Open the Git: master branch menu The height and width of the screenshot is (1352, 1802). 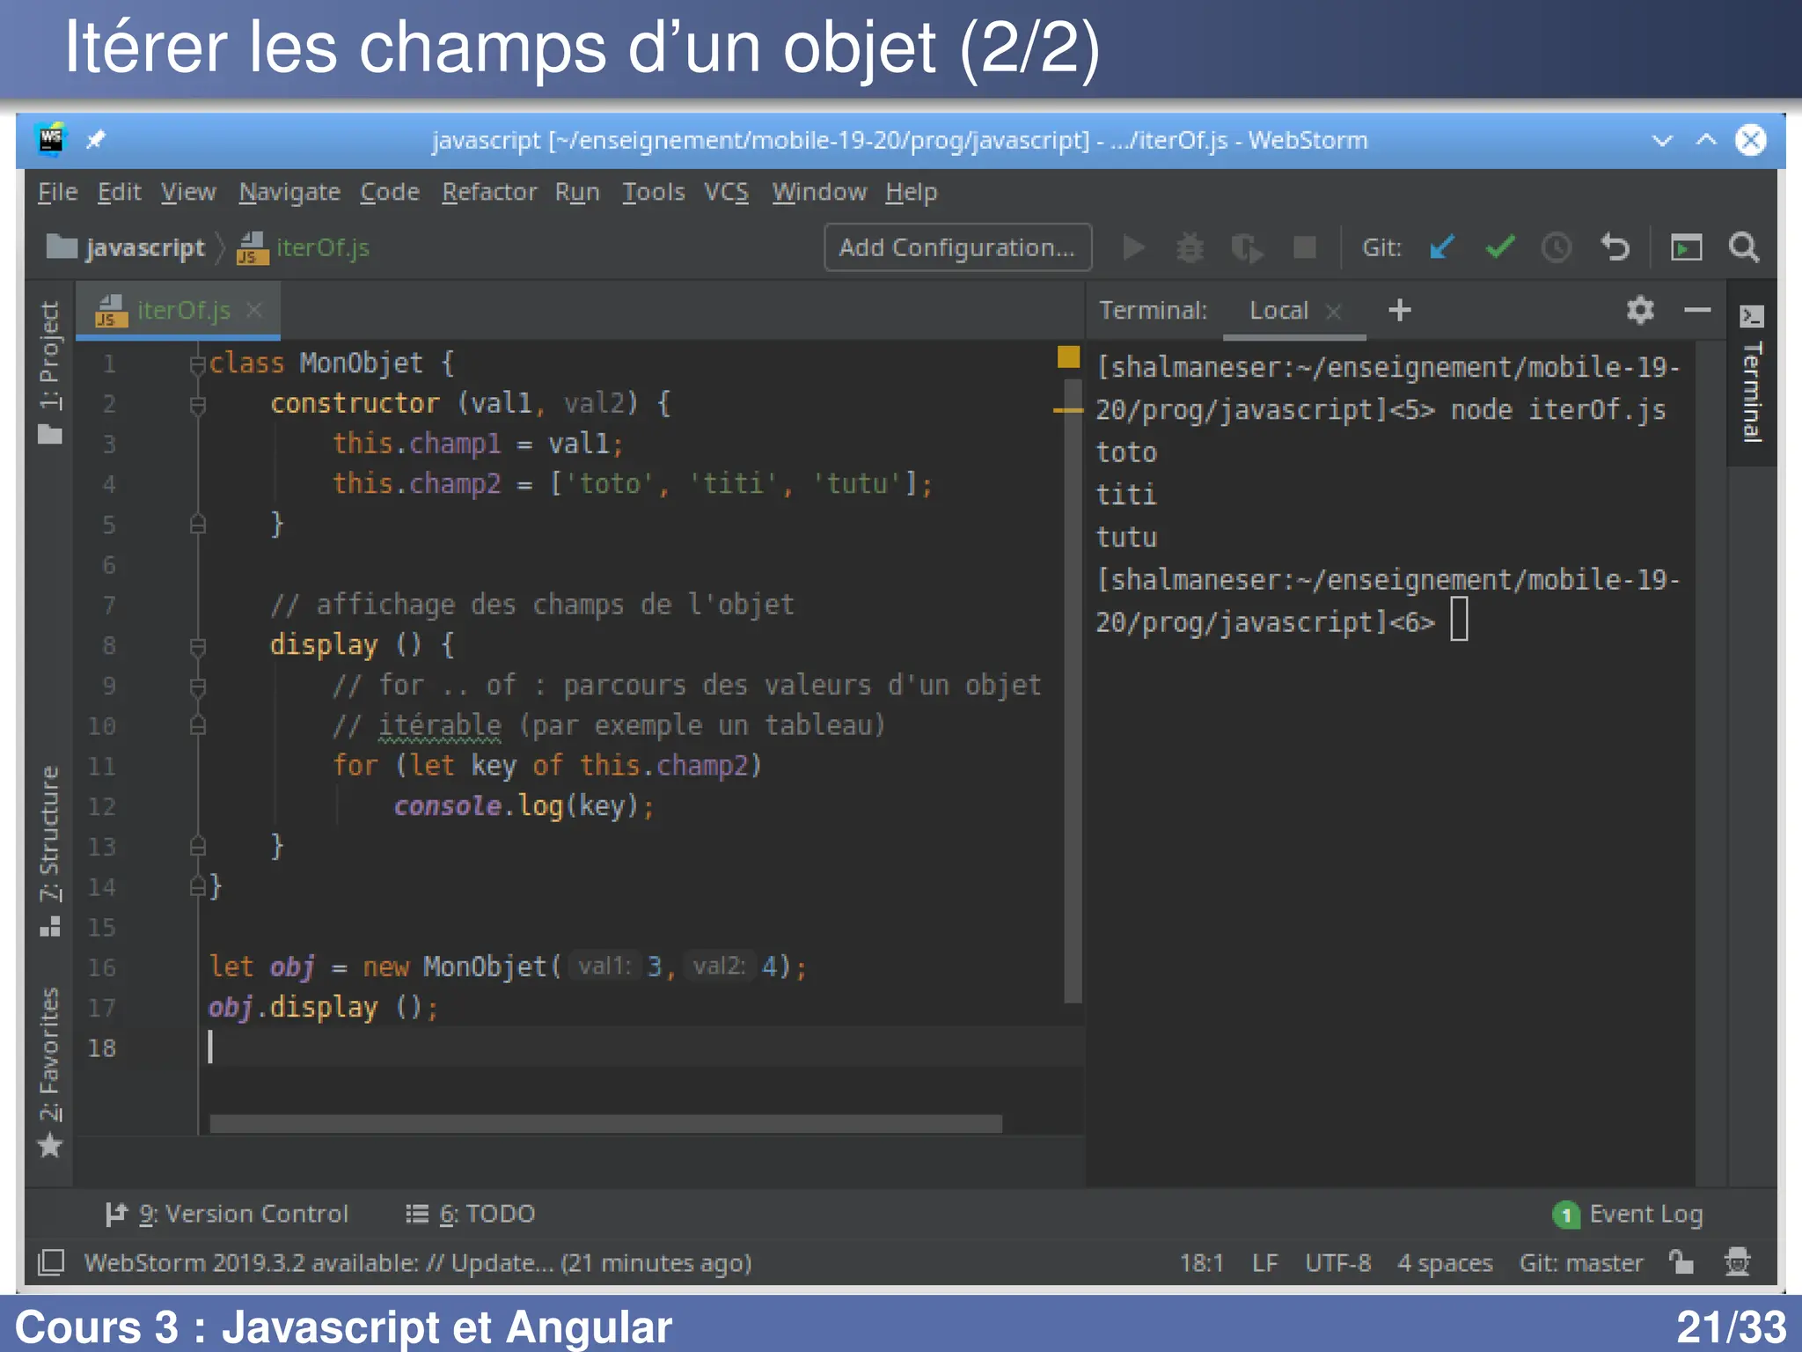pyautogui.click(x=1580, y=1263)
